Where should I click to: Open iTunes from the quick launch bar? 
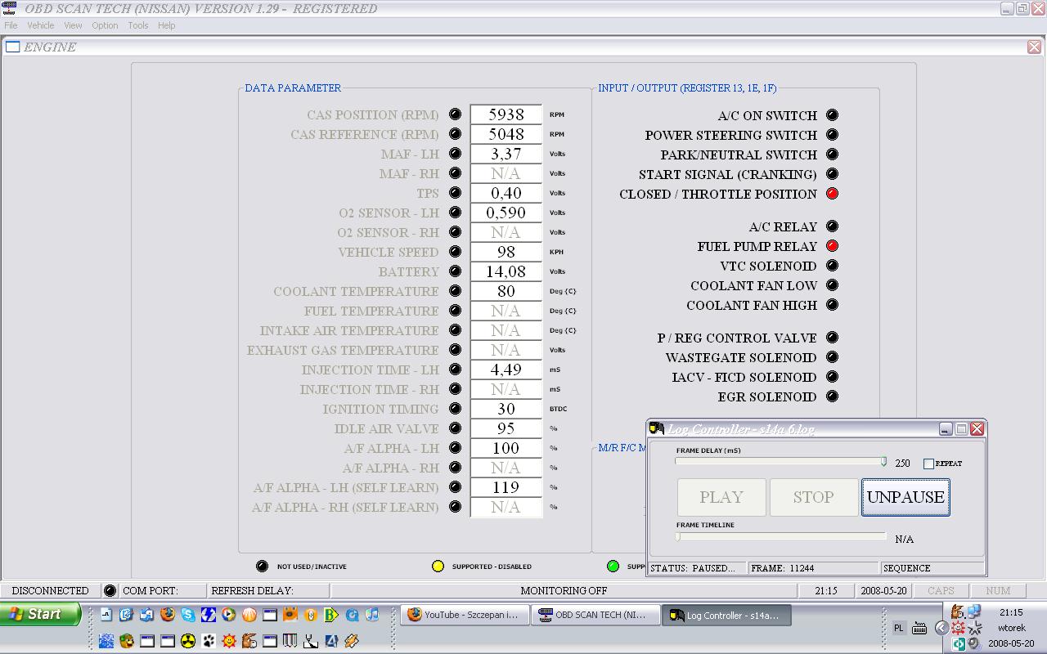click(x=372, y=615)
